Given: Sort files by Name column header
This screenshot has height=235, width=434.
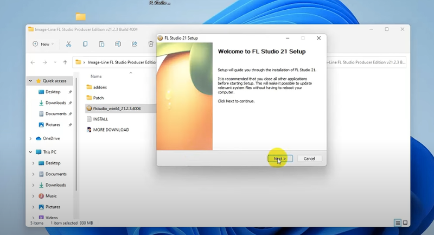Looking at the screenshot, I should click(96, 76).
